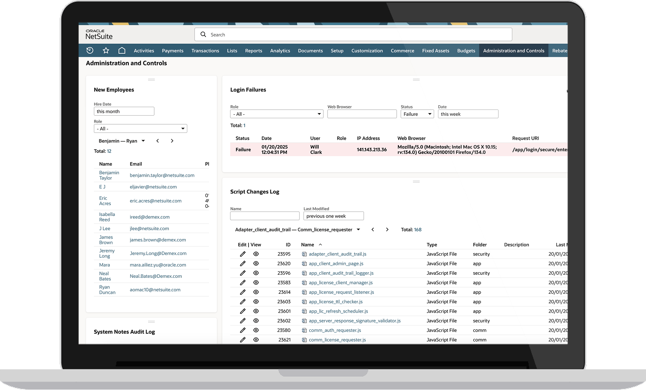Open the jlee@netsuite.com email link

(x=149, y=228)
